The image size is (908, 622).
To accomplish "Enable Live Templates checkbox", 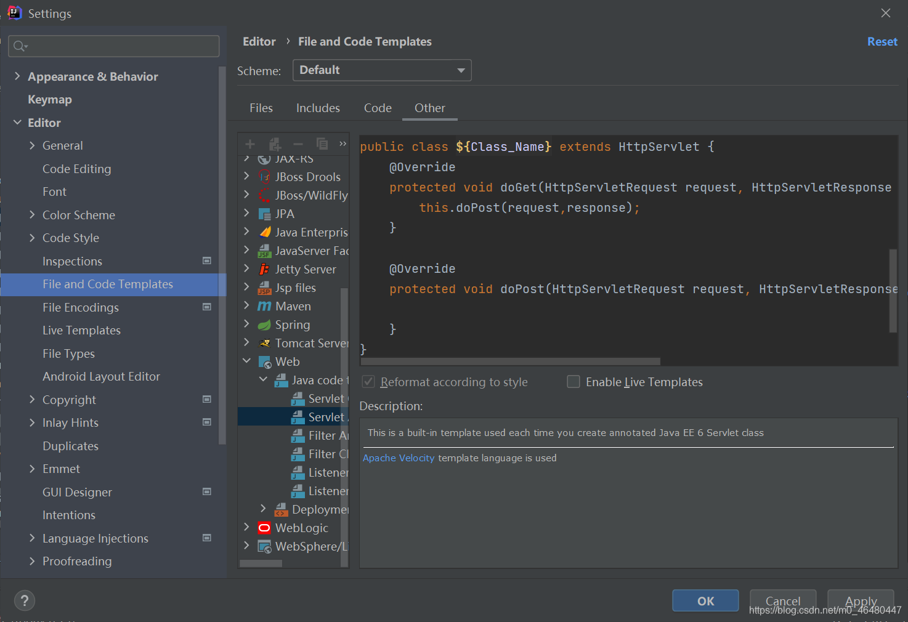I will pyautogui.click(x=574, y=382).
